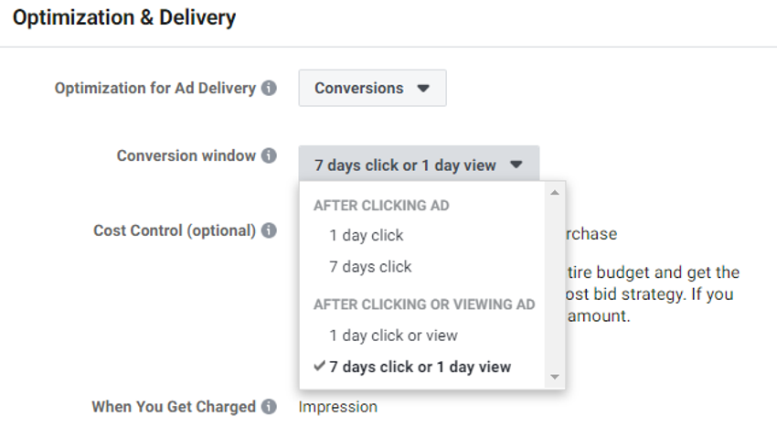Click the "AFTER CLICKING AD" group header
777x438 pixels.
click(381, 206)
